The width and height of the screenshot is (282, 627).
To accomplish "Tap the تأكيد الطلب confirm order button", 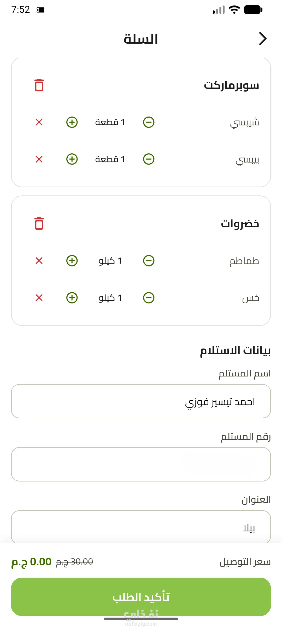I will tap(141, 597).
